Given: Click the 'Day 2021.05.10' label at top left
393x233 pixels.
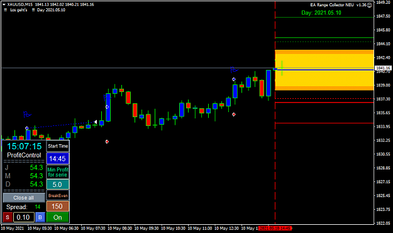Looking at the screenshot, I should point(51,10).
